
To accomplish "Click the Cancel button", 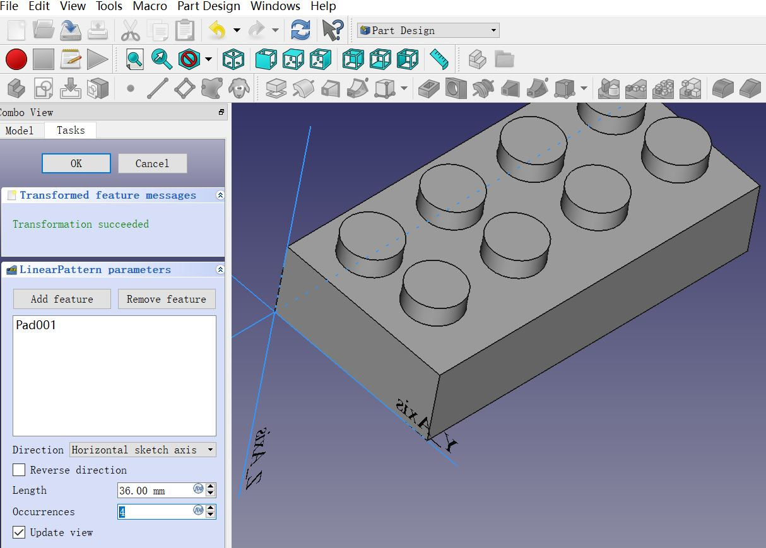I will click(152, 163).
